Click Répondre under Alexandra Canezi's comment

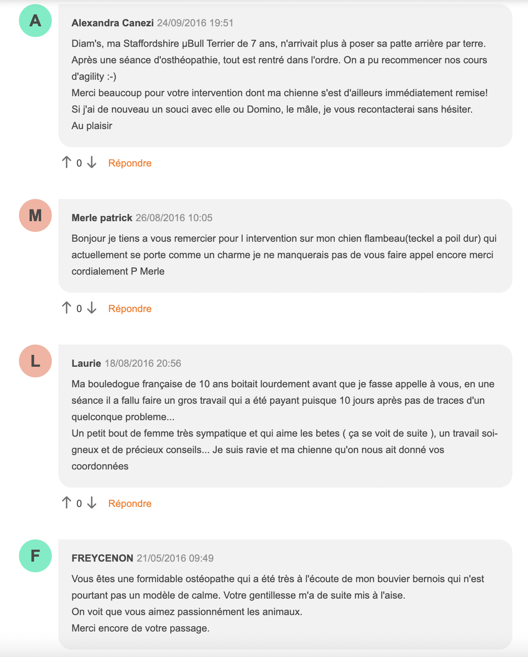coord(130,163)
